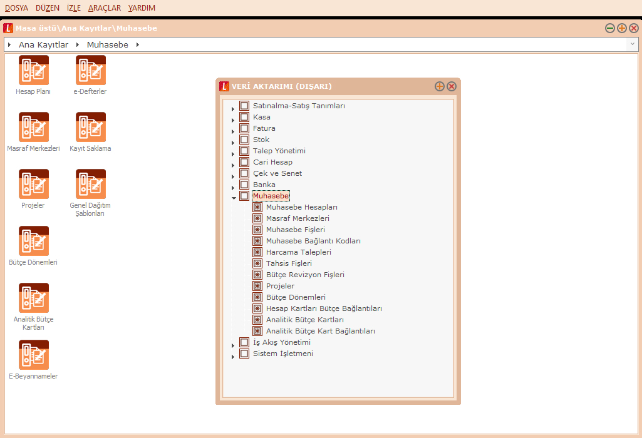Check the Talep Yönetimi checkbox
Screen dimensions: 642x438
click(x=244, y=151)
